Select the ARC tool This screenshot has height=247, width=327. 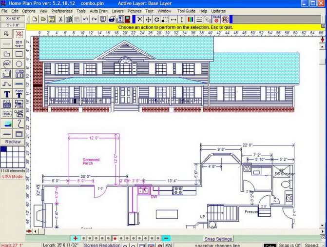6,64
